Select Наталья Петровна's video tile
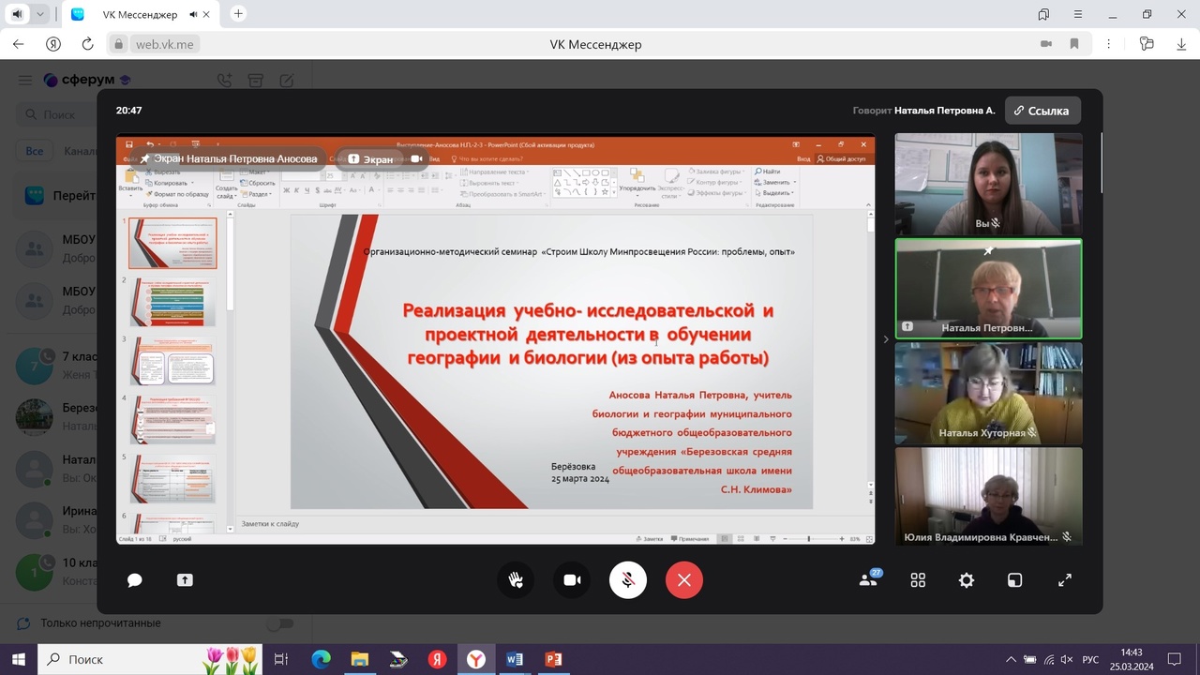1200x675 pixels. [x=988, y=289]
